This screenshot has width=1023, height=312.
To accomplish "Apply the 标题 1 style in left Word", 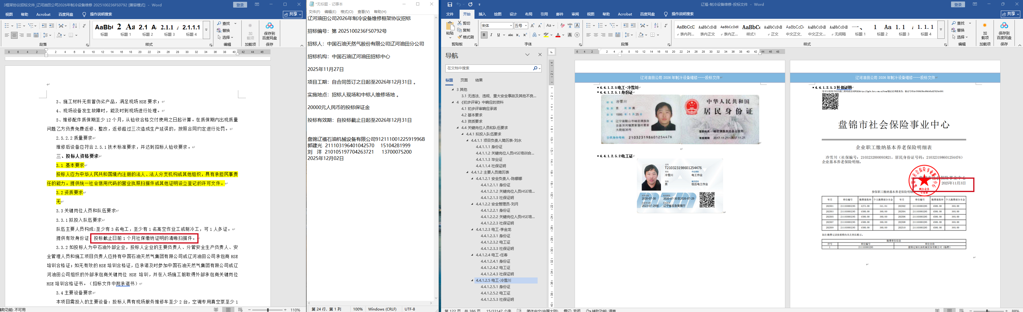I will pyautogui.click(x=126, y=30).
